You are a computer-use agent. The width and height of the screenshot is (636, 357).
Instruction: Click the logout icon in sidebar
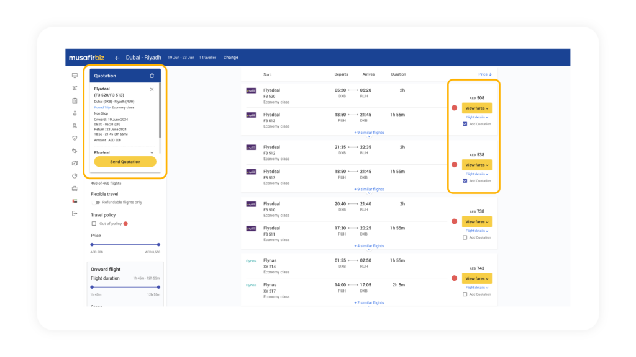(x=75, y=214)
